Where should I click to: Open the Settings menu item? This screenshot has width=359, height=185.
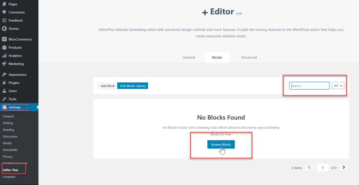click(x=19, y=107)
